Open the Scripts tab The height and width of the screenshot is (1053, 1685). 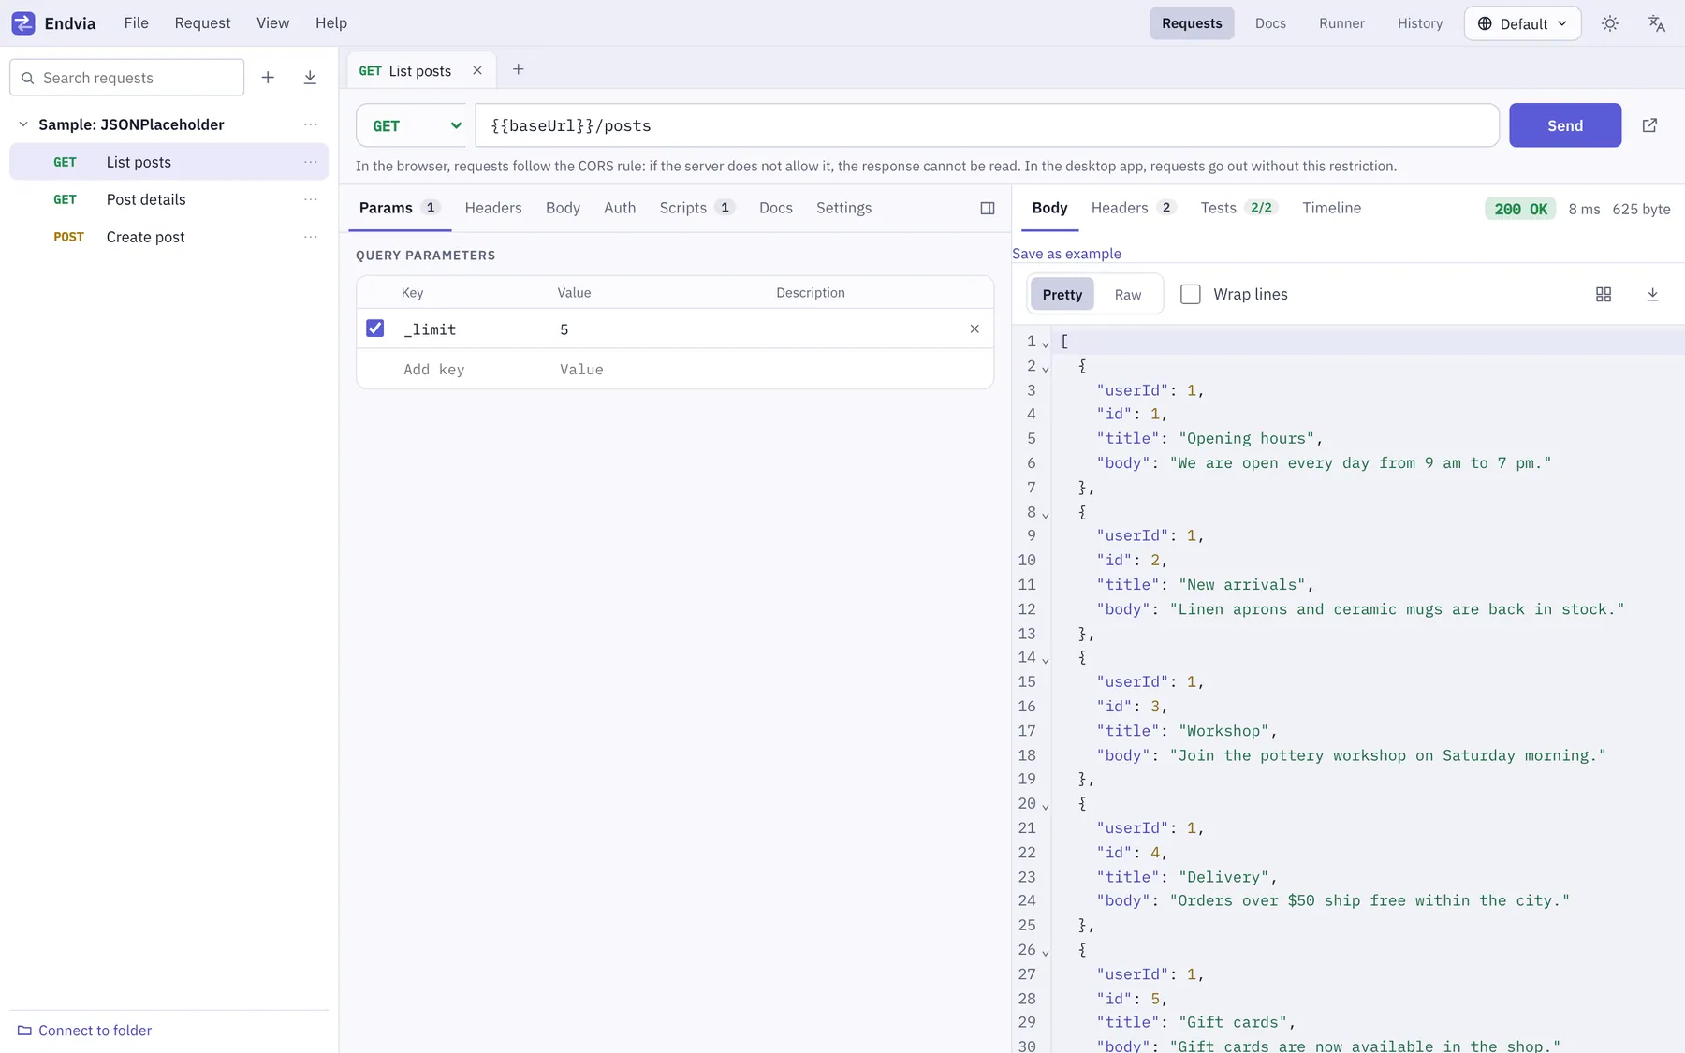(x=696, y=208)
